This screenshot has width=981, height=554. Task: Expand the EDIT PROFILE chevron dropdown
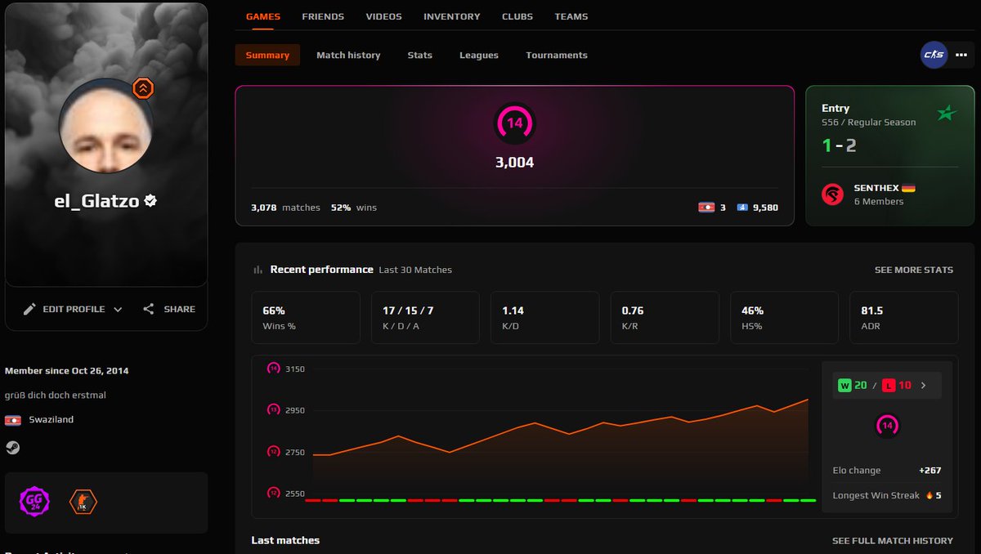(118, 310)
